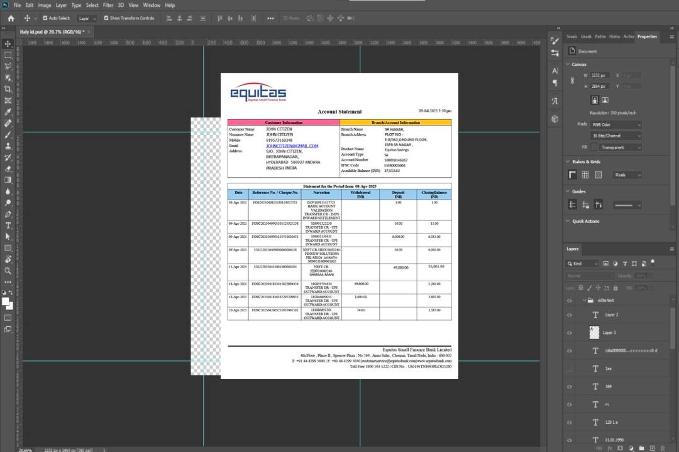Toggle the Auto-Select checkbox
The image size is (679, 452).
click(45, 18)
